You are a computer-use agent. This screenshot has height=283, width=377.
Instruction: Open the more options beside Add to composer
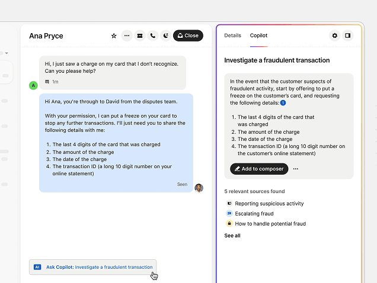[295, 169]
